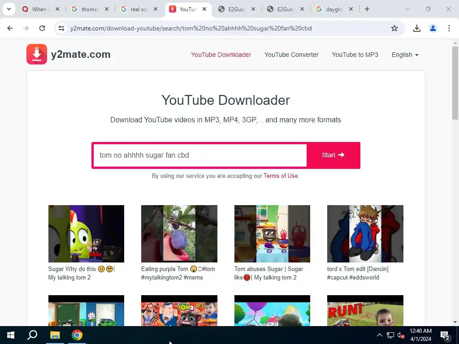
Task: Open the YouTube Downloader nav link
Action: 221,55
